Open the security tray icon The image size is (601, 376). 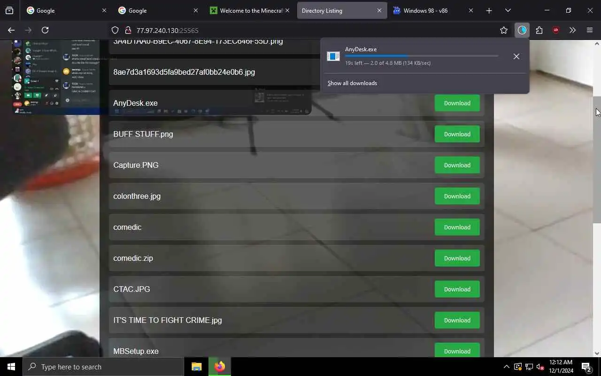(518, 367)
